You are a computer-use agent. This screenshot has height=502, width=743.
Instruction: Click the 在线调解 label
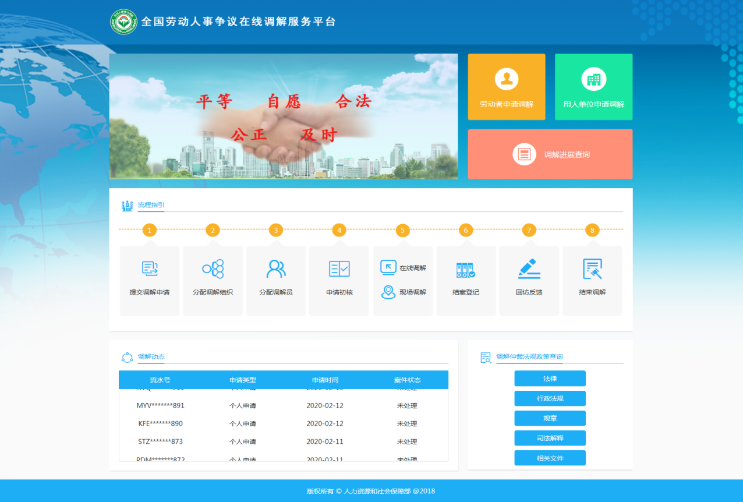coord(413,268)
